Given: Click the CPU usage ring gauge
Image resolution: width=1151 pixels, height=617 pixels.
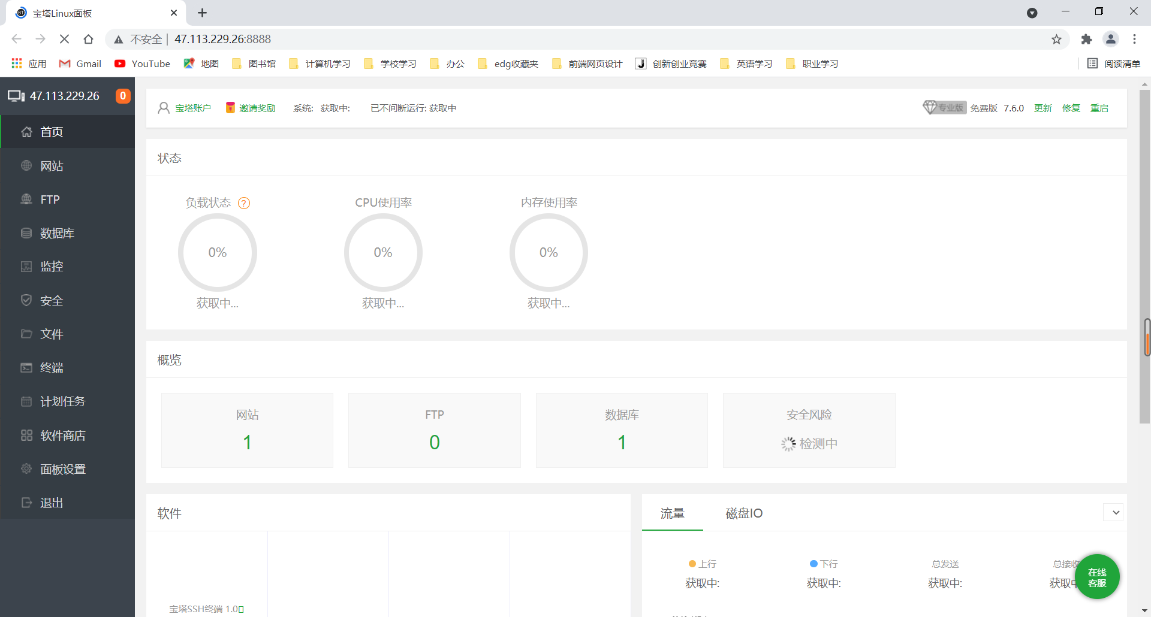Looking at the screenshot, I should [383, 252].
